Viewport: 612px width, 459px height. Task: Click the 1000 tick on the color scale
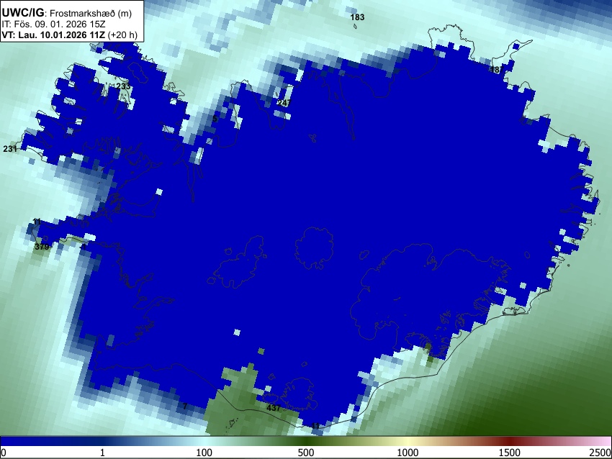click(408, 453)
